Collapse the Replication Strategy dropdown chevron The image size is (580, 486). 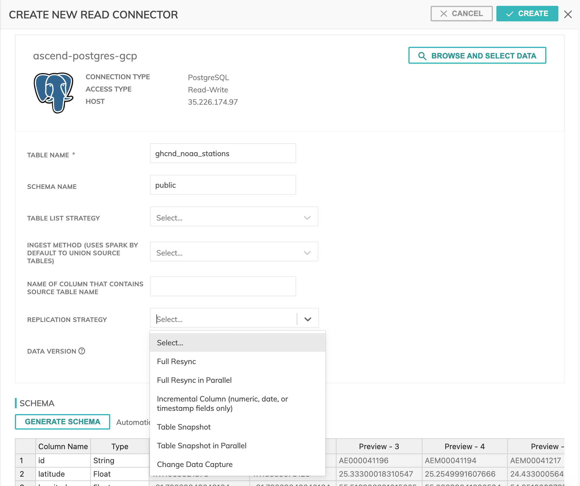point(308,319)
